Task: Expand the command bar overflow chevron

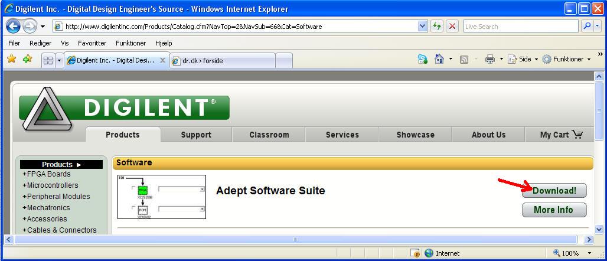Action: point(601,54)
